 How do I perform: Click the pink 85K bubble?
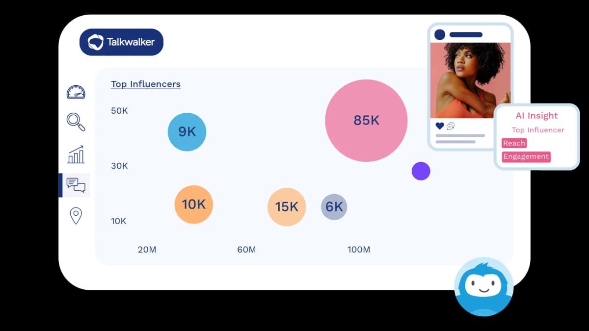pyautogui.click(x=366, y=121)
